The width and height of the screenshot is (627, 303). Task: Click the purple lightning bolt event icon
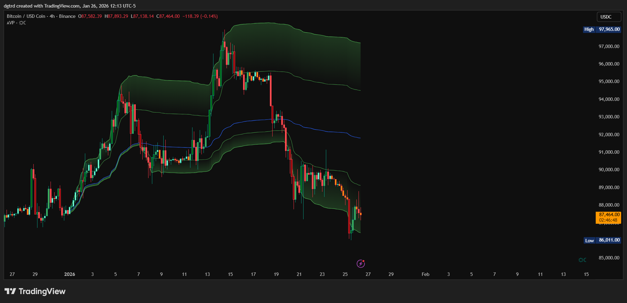(x=361, y=264)
